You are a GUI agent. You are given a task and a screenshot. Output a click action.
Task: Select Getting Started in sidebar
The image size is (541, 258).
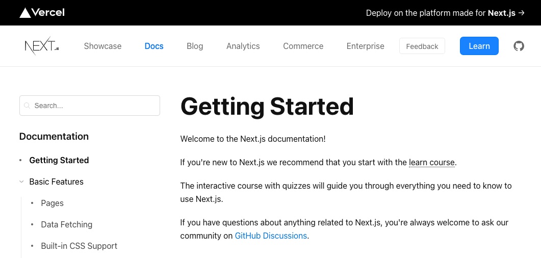tap(59, 161)
